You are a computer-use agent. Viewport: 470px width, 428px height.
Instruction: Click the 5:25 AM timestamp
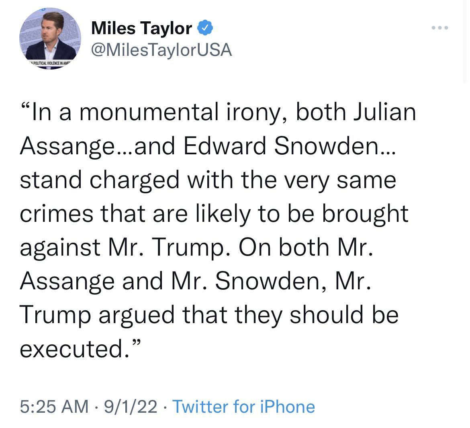click(54, 407)
